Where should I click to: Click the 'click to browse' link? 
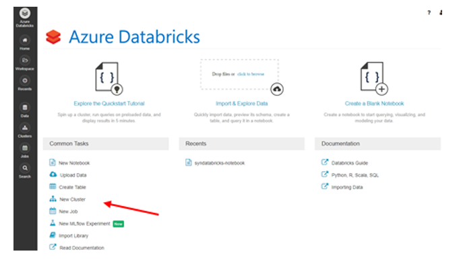251,74
